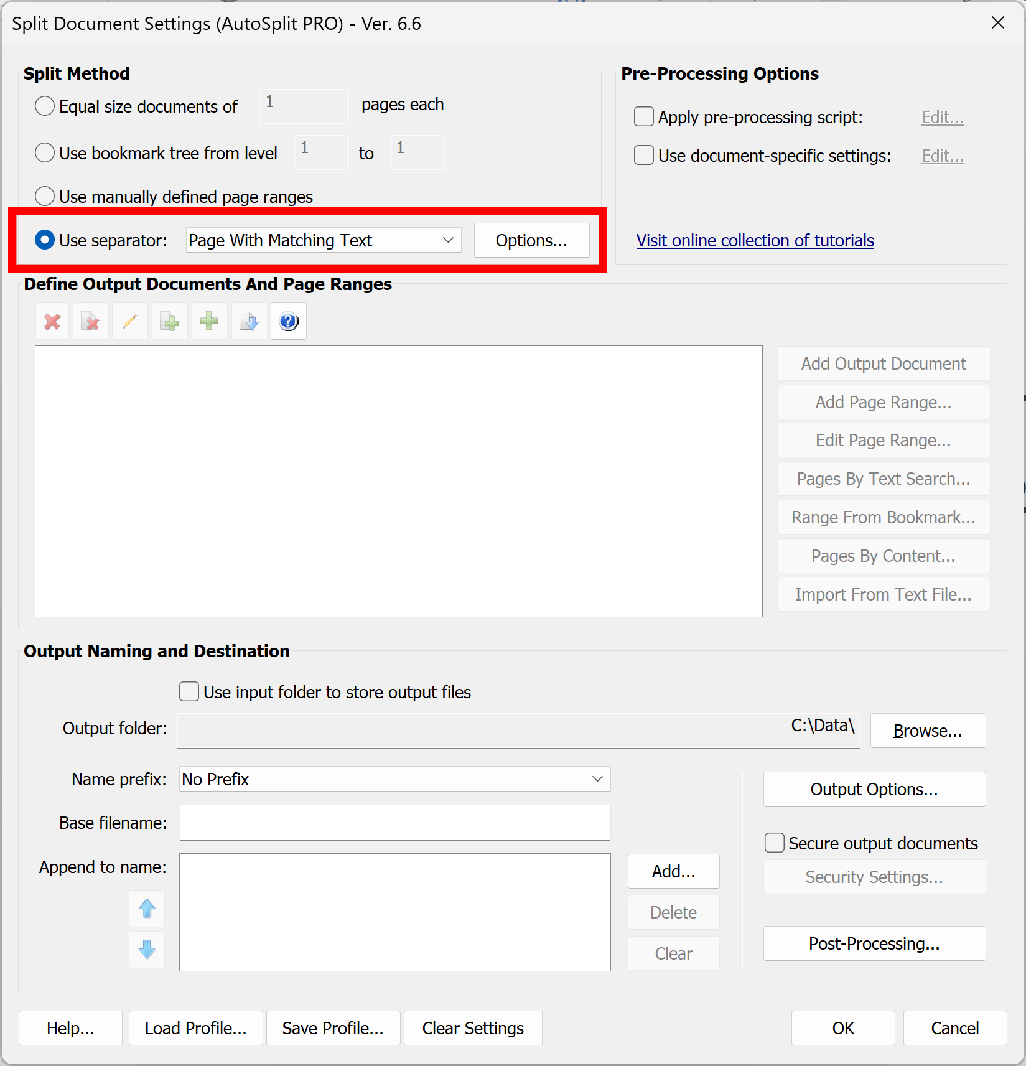Image resolution: width=1026 pixels, height=1066 pixels.
Task: Open Pages By Text Search dialog
Action: tap(883, 479)
